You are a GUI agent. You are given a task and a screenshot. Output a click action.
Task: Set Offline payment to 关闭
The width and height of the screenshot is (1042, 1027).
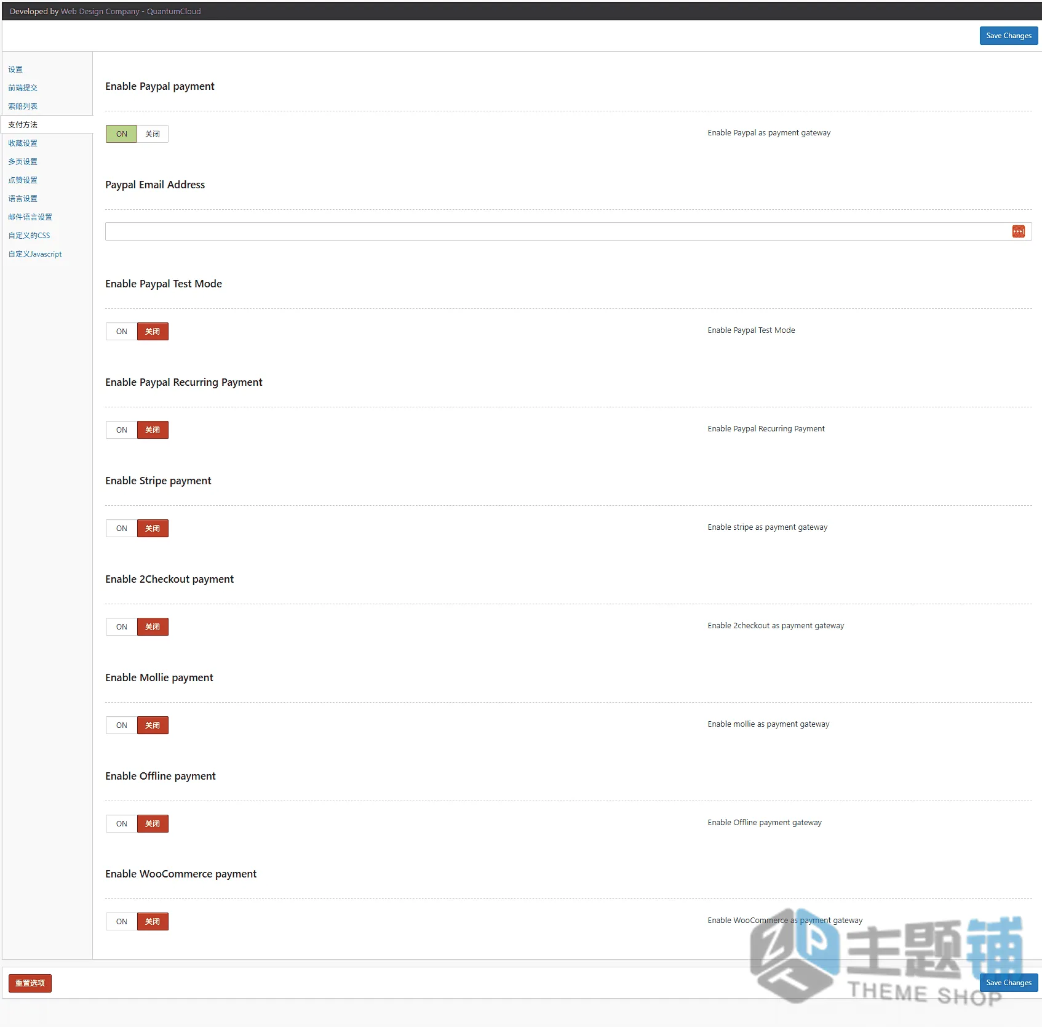coord(153,824)
